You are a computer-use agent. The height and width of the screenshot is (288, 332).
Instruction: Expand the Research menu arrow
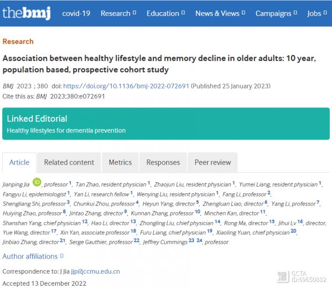[134, 13]
